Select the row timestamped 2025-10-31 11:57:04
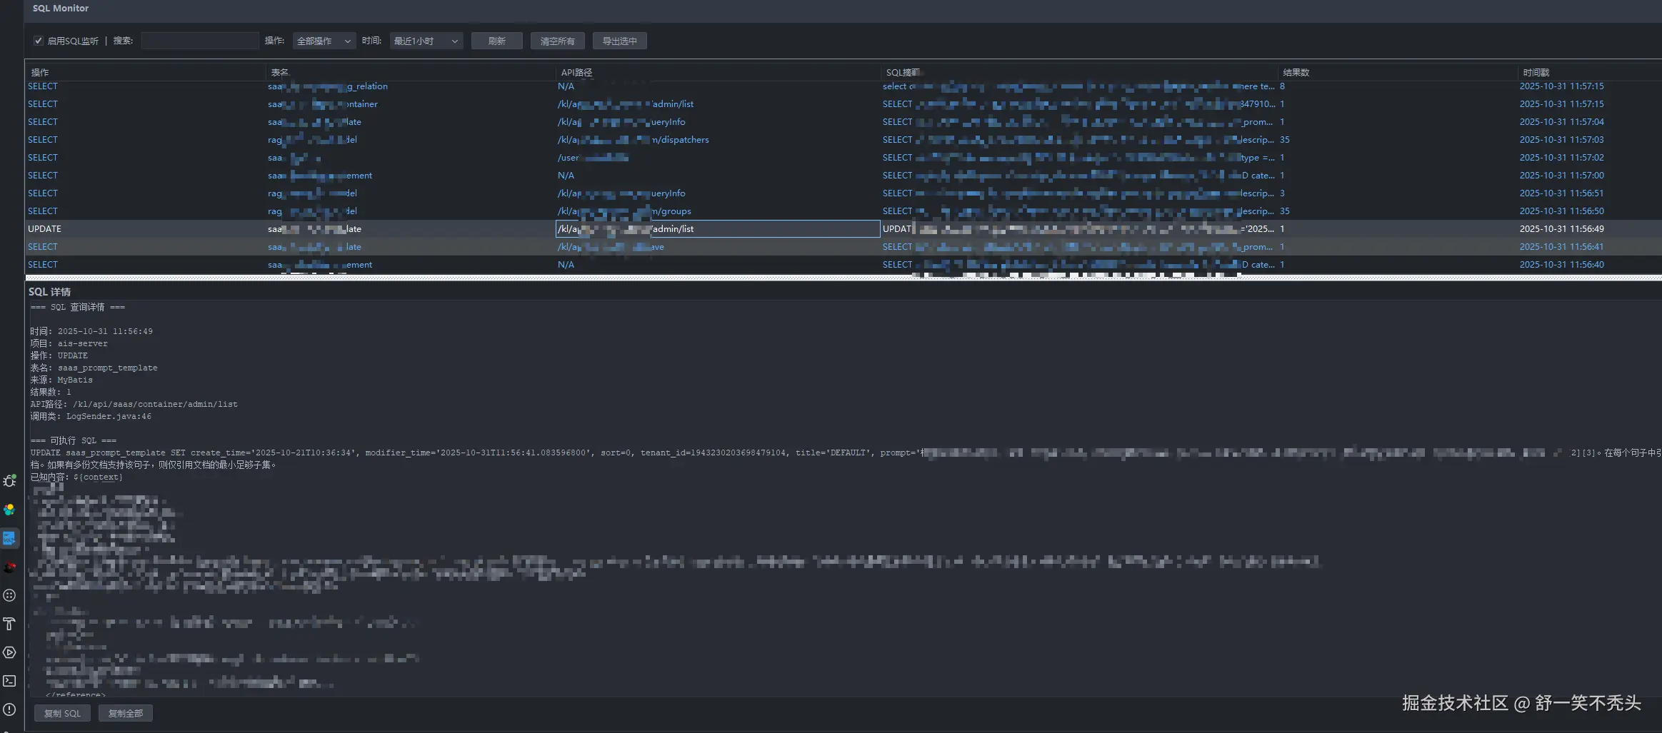Screen dimensions: 1662x733 (x=843, y=122)
